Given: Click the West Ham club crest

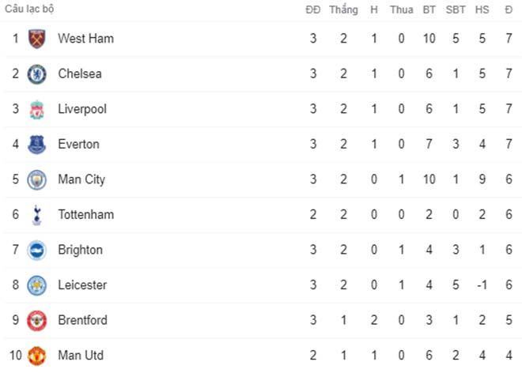Looking at the screenshot, I should (x=36, y=39).
